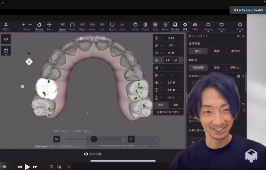Screen dimensions: 266x170
Task: Click the reset arrow icon in right panel
Action: click(x=243, y=104)
